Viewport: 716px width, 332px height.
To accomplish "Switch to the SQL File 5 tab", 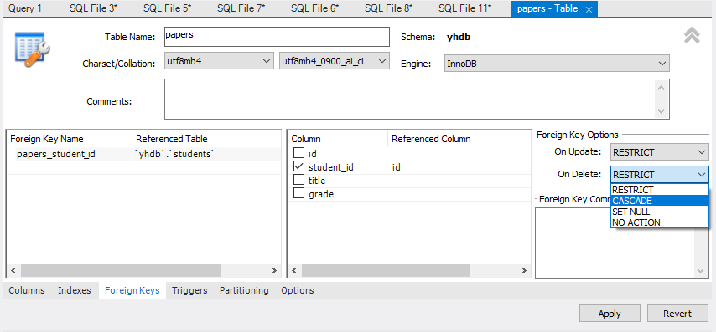I will [168, 8].
